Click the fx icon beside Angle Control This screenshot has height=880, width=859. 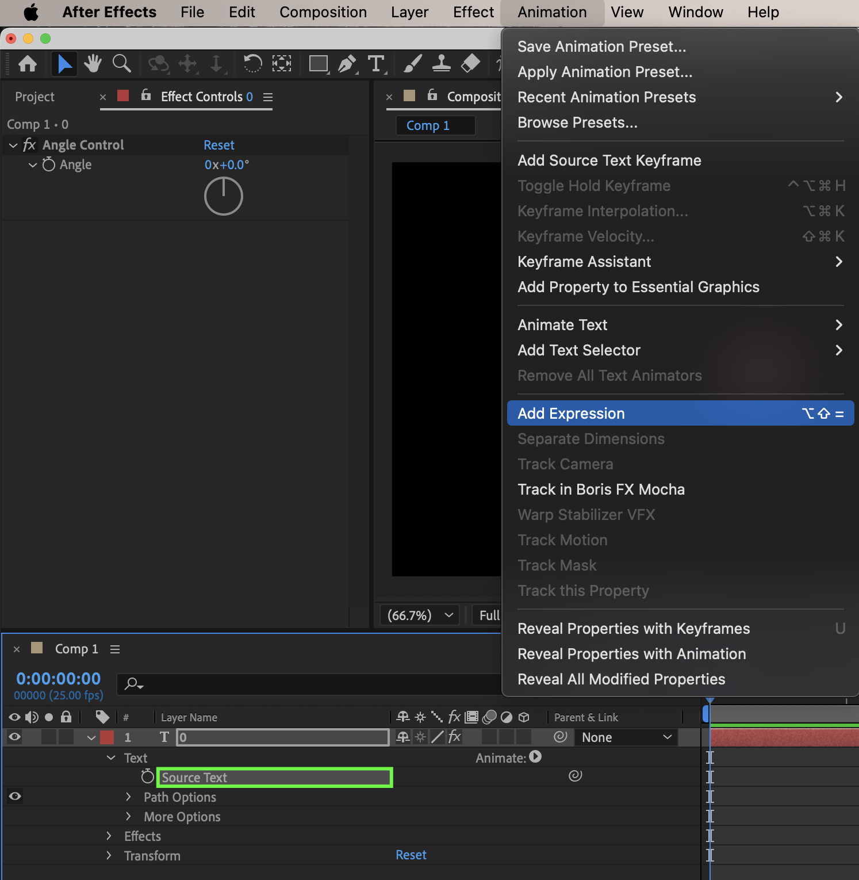29,145
